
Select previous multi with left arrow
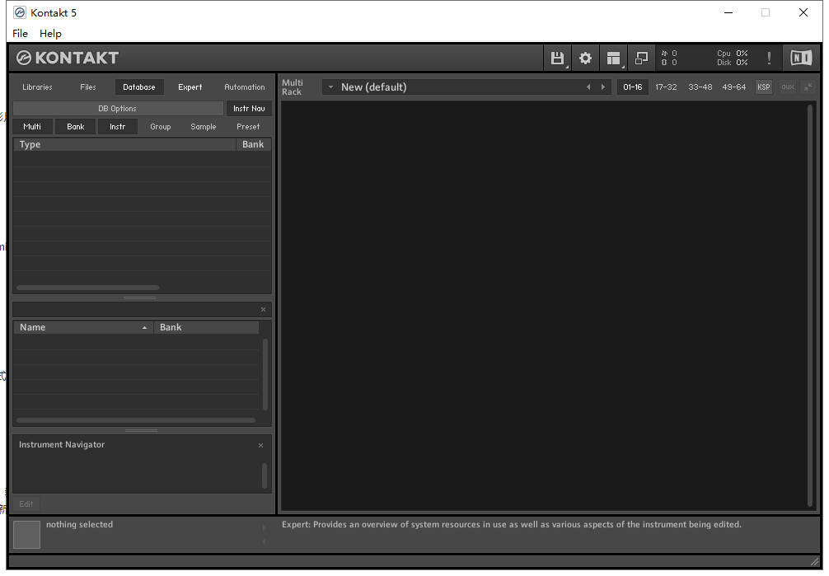pyautogui.click(x=588, y=87)
